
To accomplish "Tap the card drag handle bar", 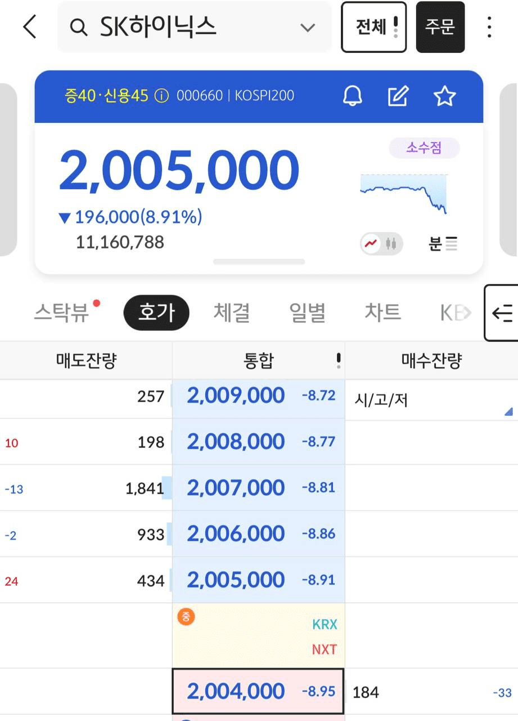I will (x=259, y=261).
